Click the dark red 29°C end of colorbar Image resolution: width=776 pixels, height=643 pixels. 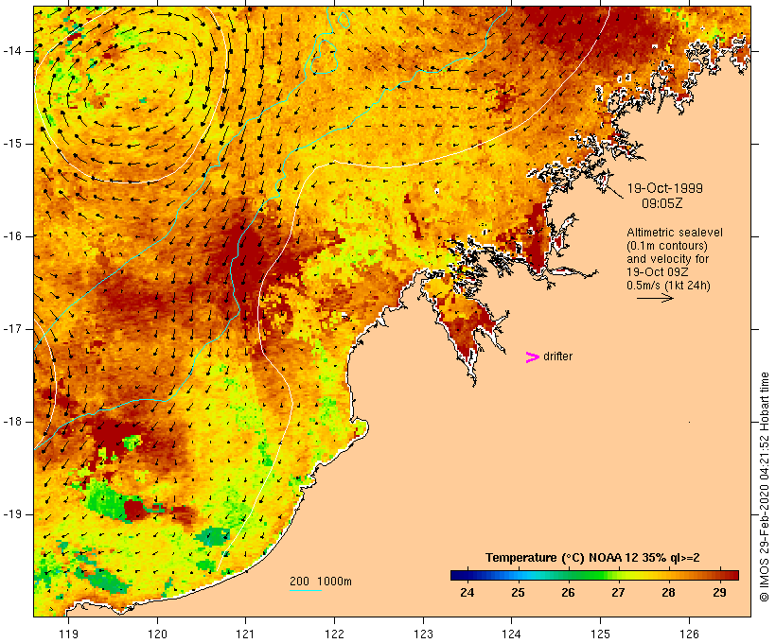732,575
